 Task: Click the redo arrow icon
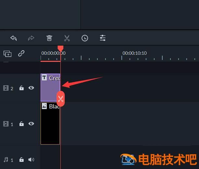pyautogui.click(x=31, y=38)
